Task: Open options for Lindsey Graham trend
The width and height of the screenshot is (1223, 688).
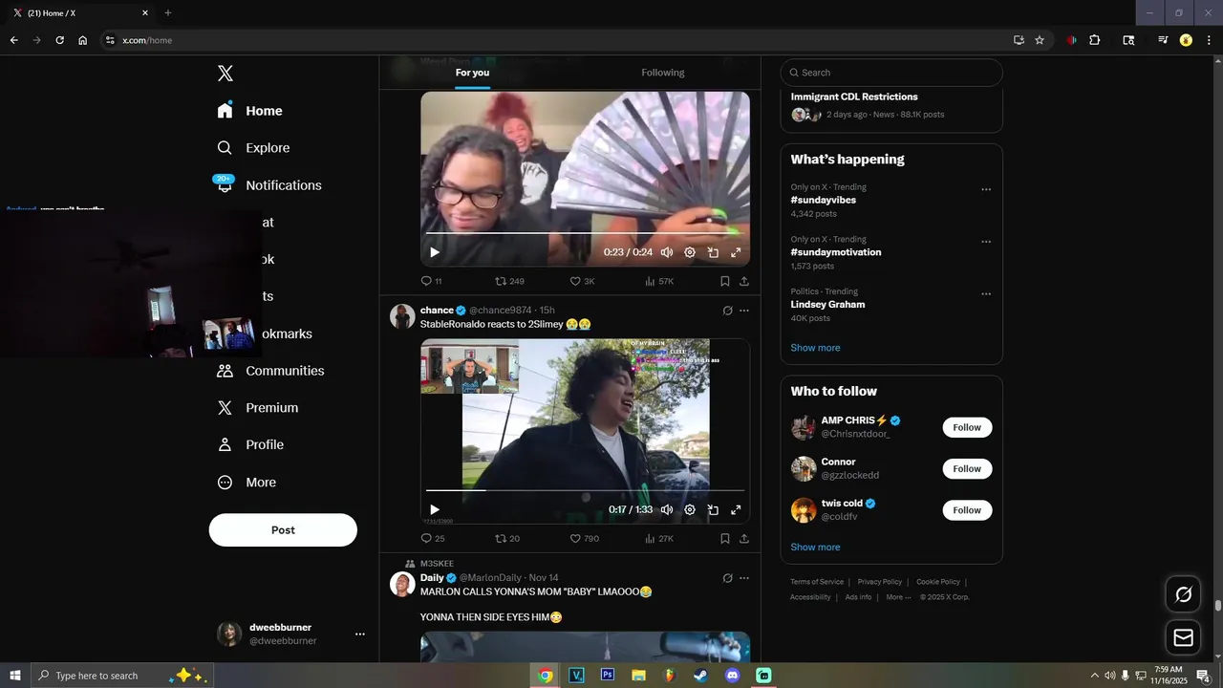Action: [x=986, y=294]
